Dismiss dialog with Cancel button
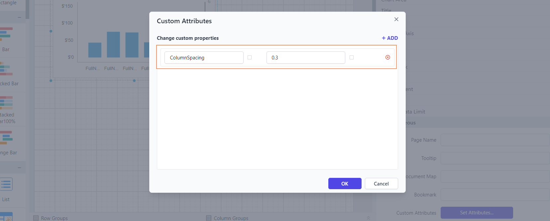 point(381,184)
